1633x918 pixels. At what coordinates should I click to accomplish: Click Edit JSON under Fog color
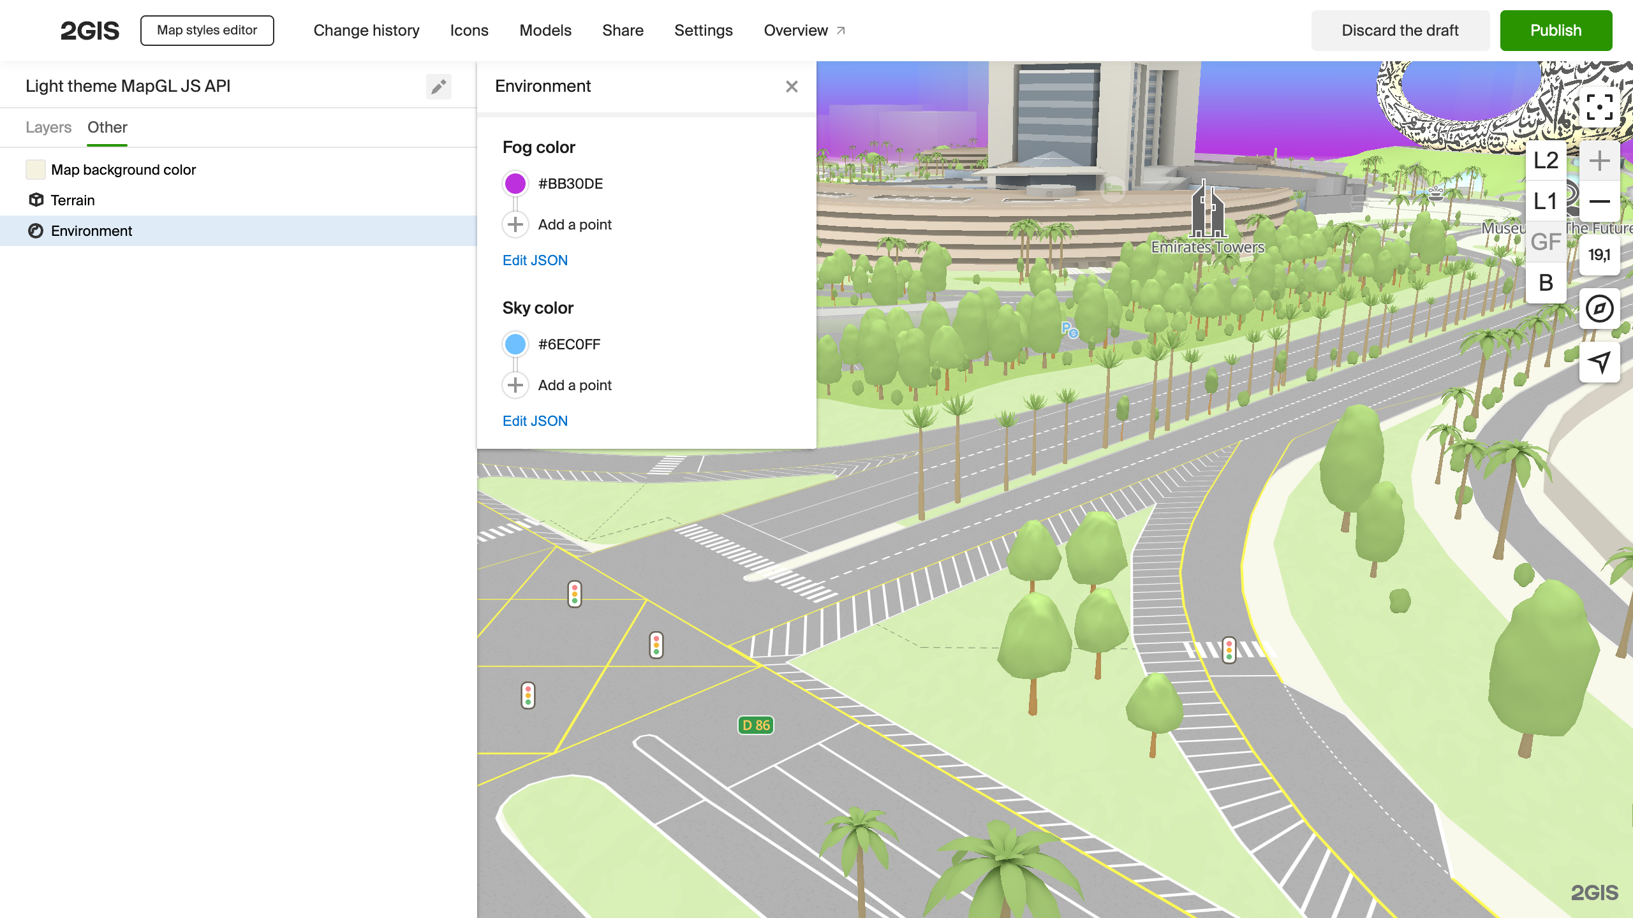click(x=535, y=260)
